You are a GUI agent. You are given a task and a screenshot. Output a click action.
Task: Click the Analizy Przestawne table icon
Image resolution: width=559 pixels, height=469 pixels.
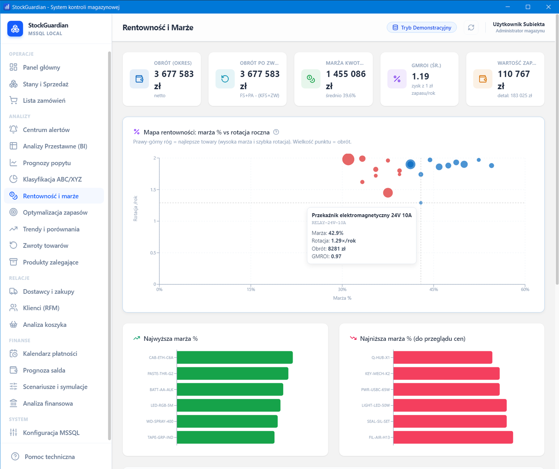(x=13, y=146)
